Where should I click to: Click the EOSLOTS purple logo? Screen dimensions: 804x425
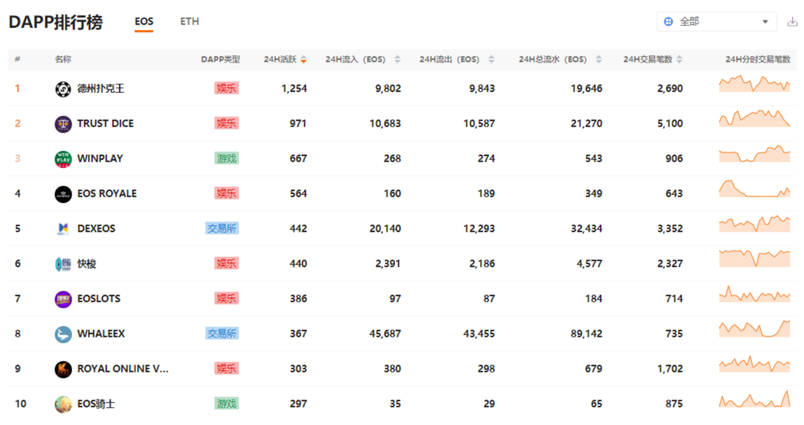pos(63,299)
